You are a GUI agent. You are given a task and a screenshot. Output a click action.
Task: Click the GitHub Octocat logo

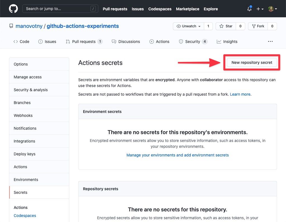tap(13, 9)
